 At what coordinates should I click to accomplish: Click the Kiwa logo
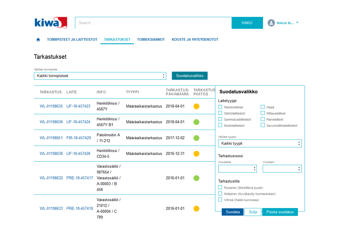click(51, 23)
